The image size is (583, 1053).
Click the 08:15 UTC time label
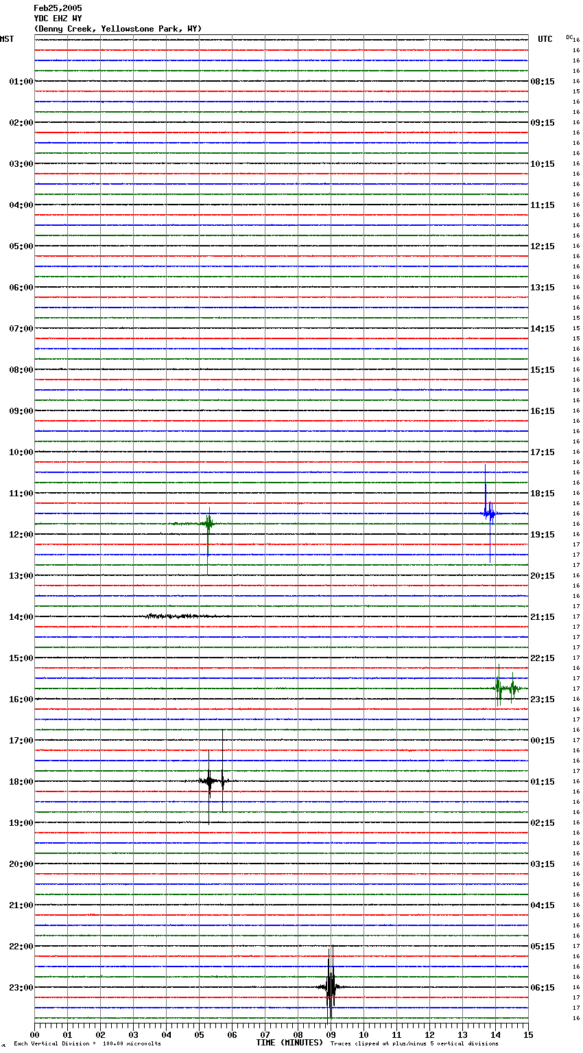[543, 82]
